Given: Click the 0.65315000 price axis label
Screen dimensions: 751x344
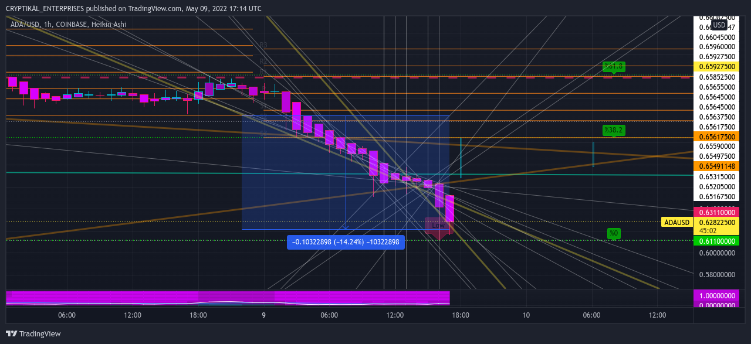Looking at the screenshot, I should tap(717, 176).
